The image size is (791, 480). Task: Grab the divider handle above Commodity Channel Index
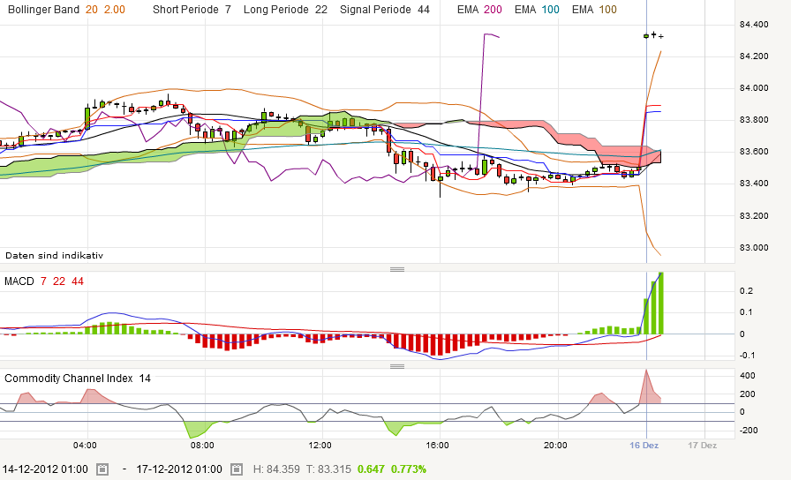click(x=397, y=366)
